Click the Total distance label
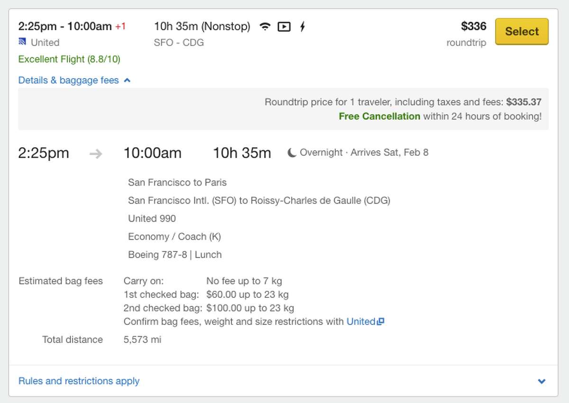This screenshot has width=569, height=403. tap(73, 340)
